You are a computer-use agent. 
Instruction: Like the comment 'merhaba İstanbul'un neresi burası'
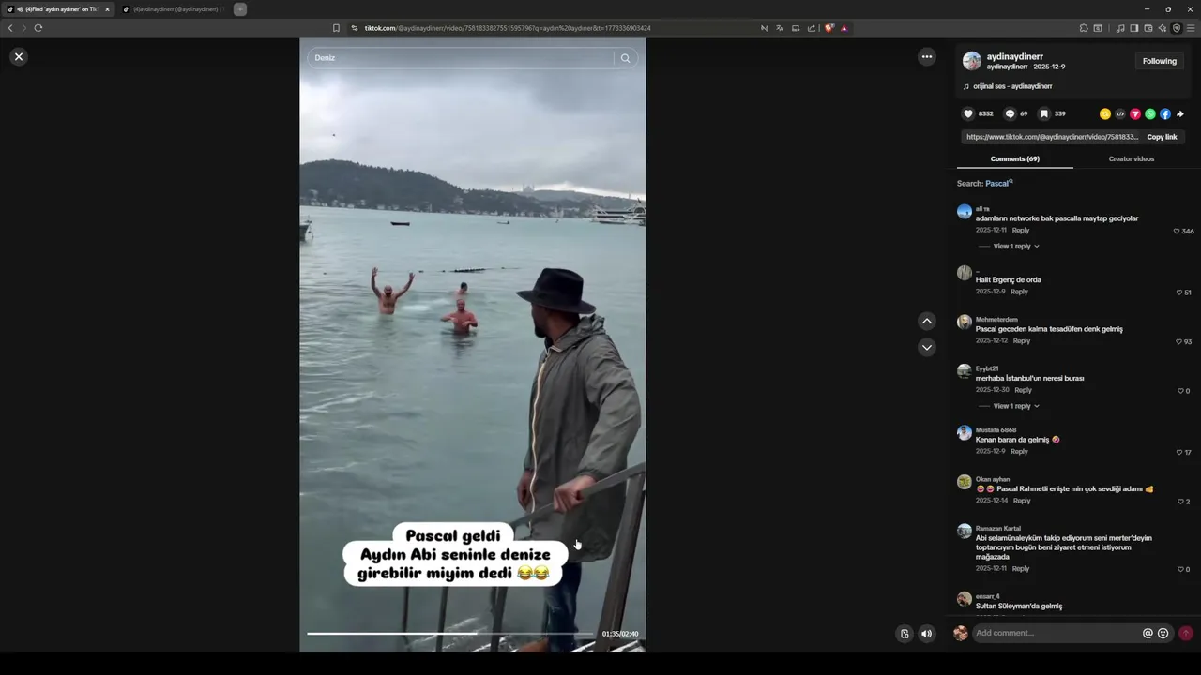(x=1180, y=391)
